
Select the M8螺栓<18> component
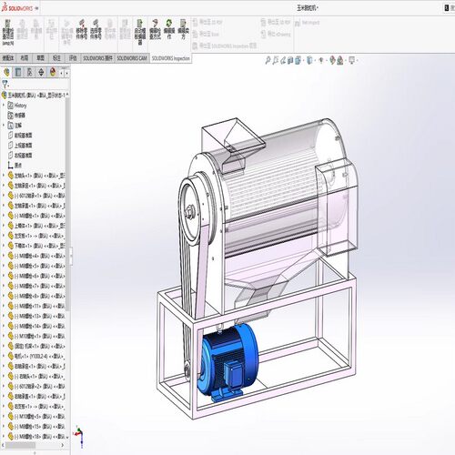(x=36, y=436)
